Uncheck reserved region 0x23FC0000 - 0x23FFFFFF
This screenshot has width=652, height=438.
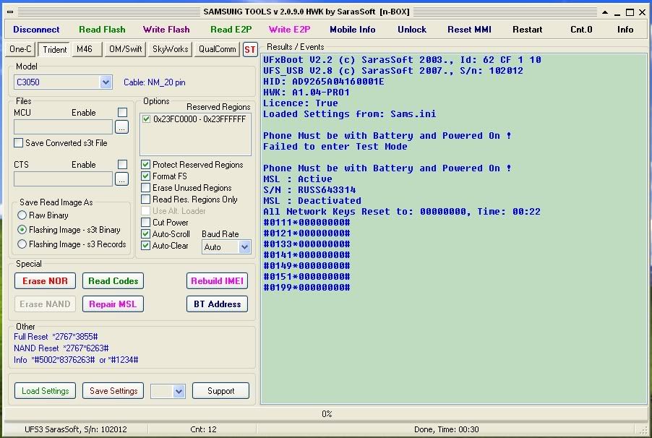[x=146, y=119]
